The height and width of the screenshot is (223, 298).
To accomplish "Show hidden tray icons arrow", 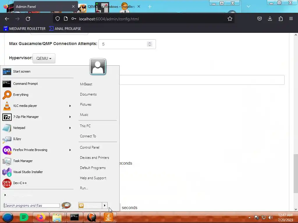I will point(249,217).
